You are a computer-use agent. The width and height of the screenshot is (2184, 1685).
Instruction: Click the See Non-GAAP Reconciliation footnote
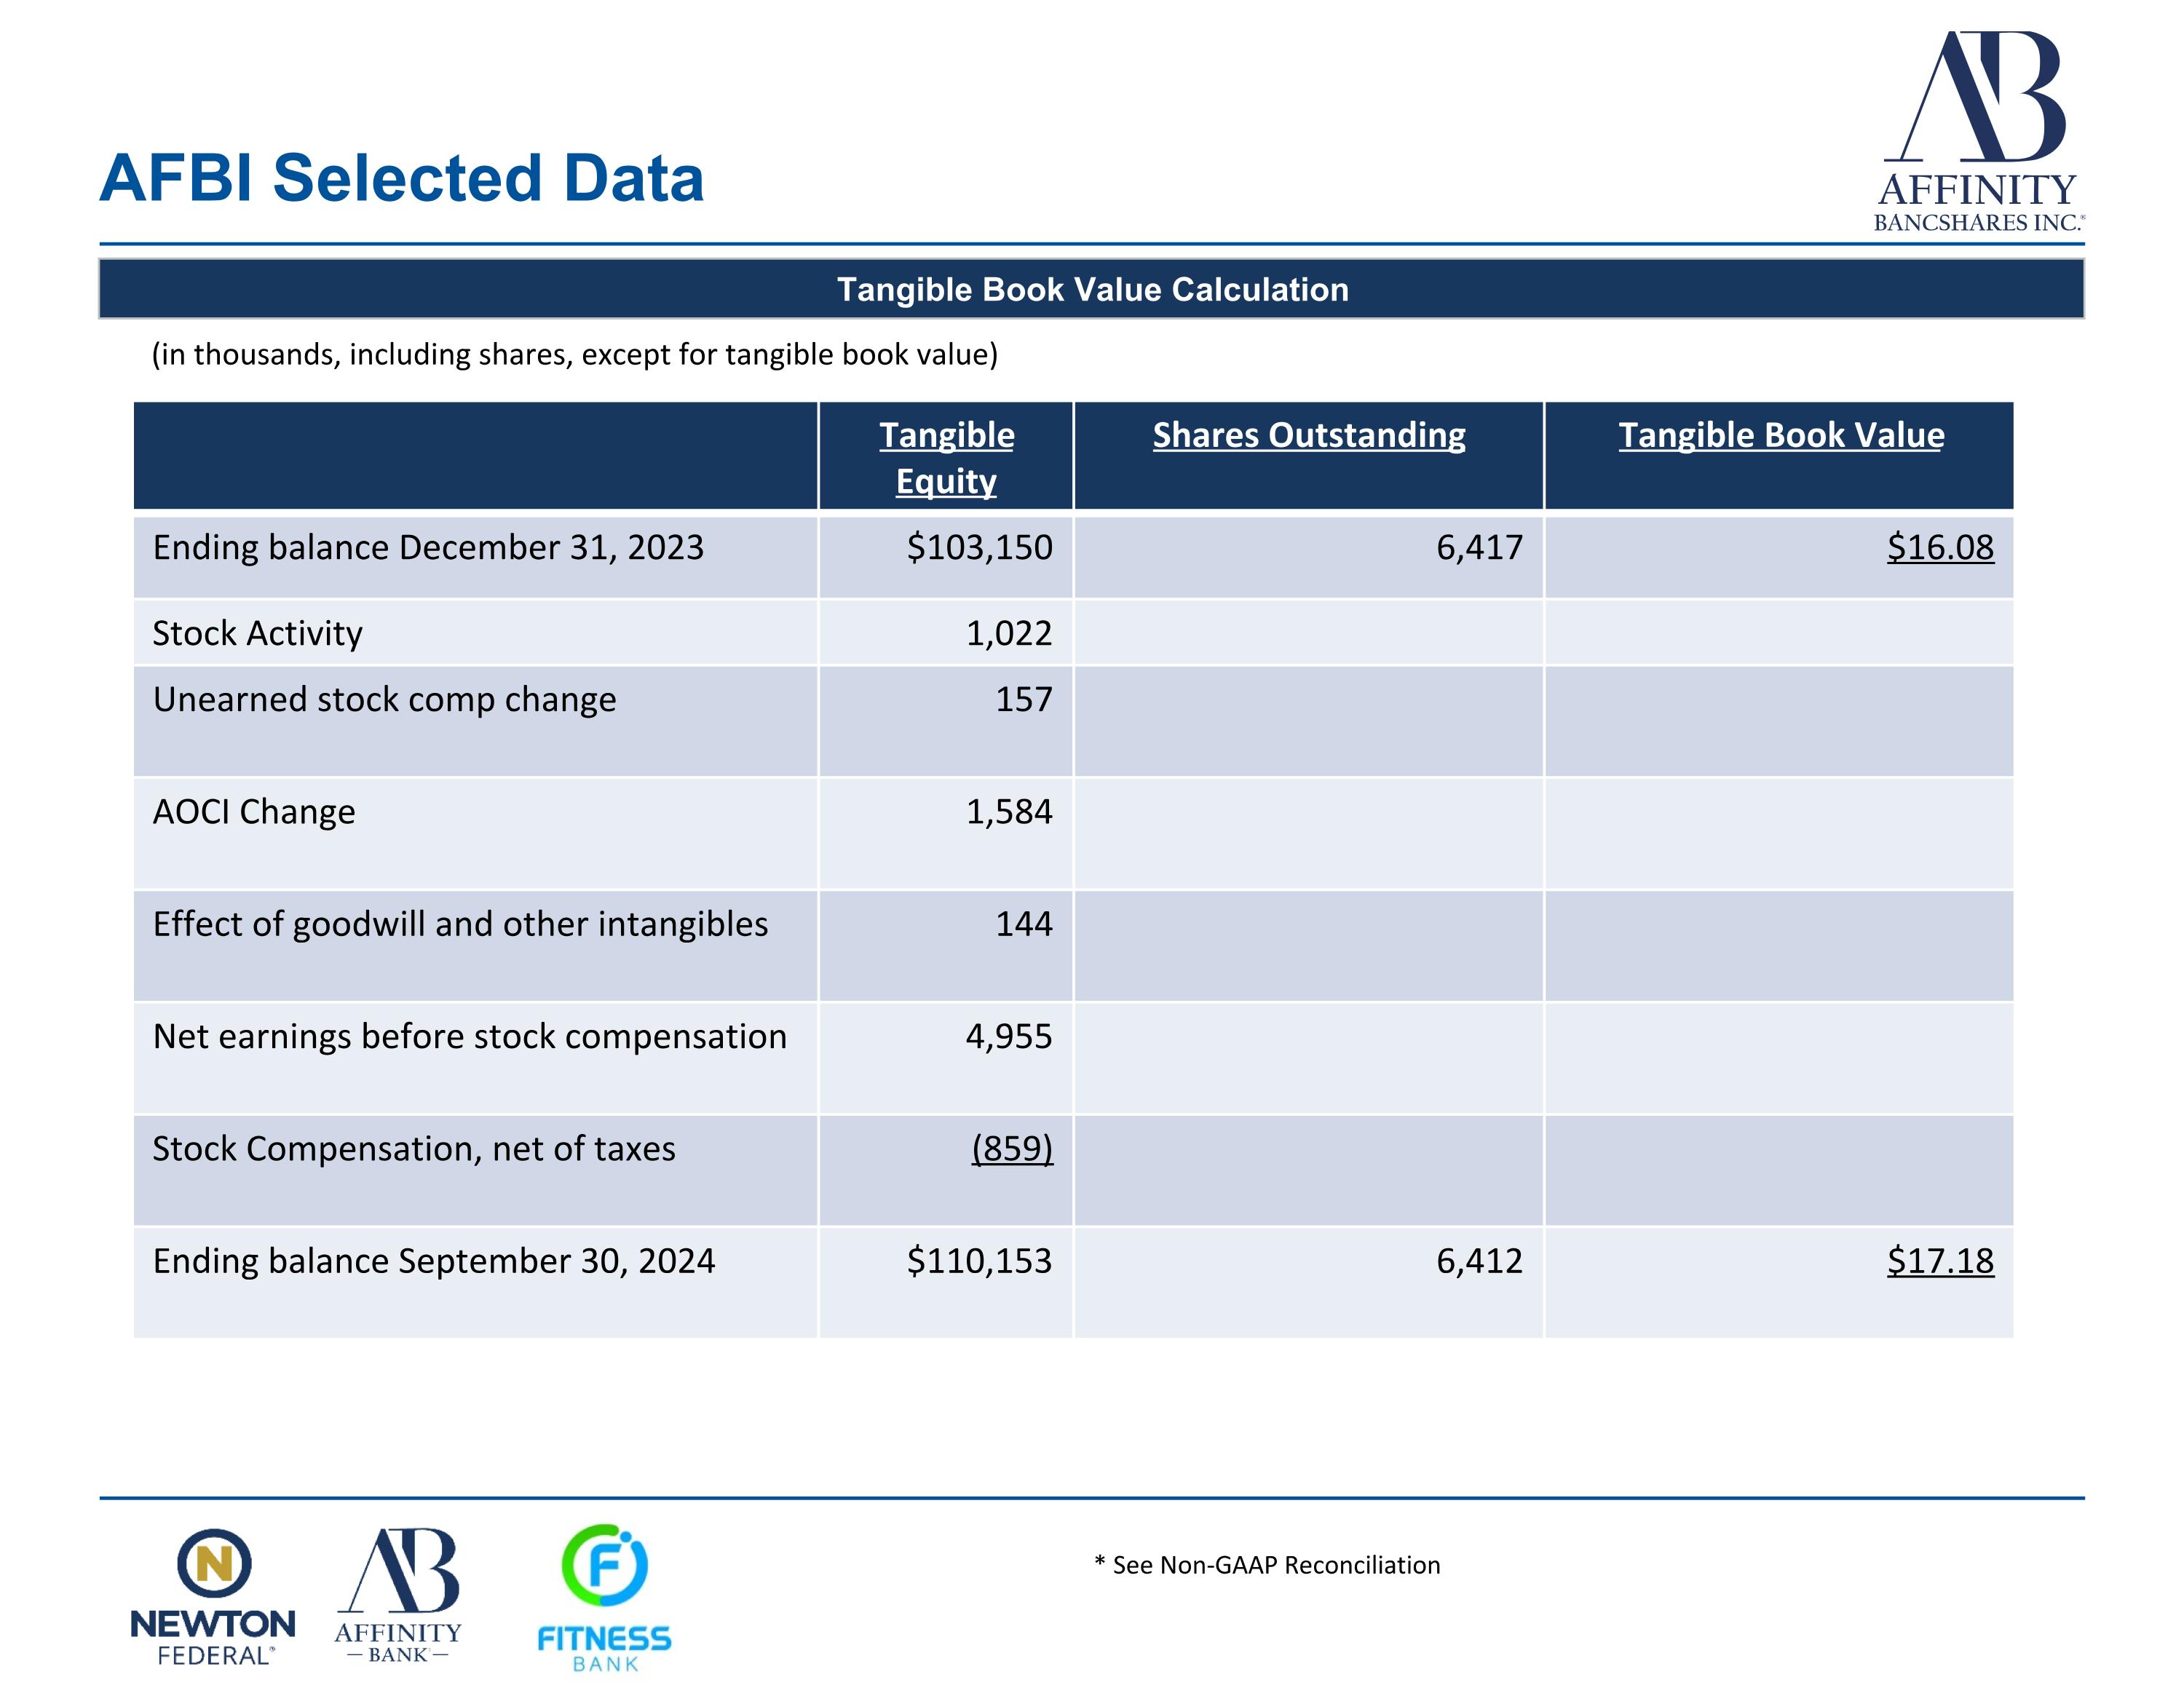(x=1267, y=1565)
